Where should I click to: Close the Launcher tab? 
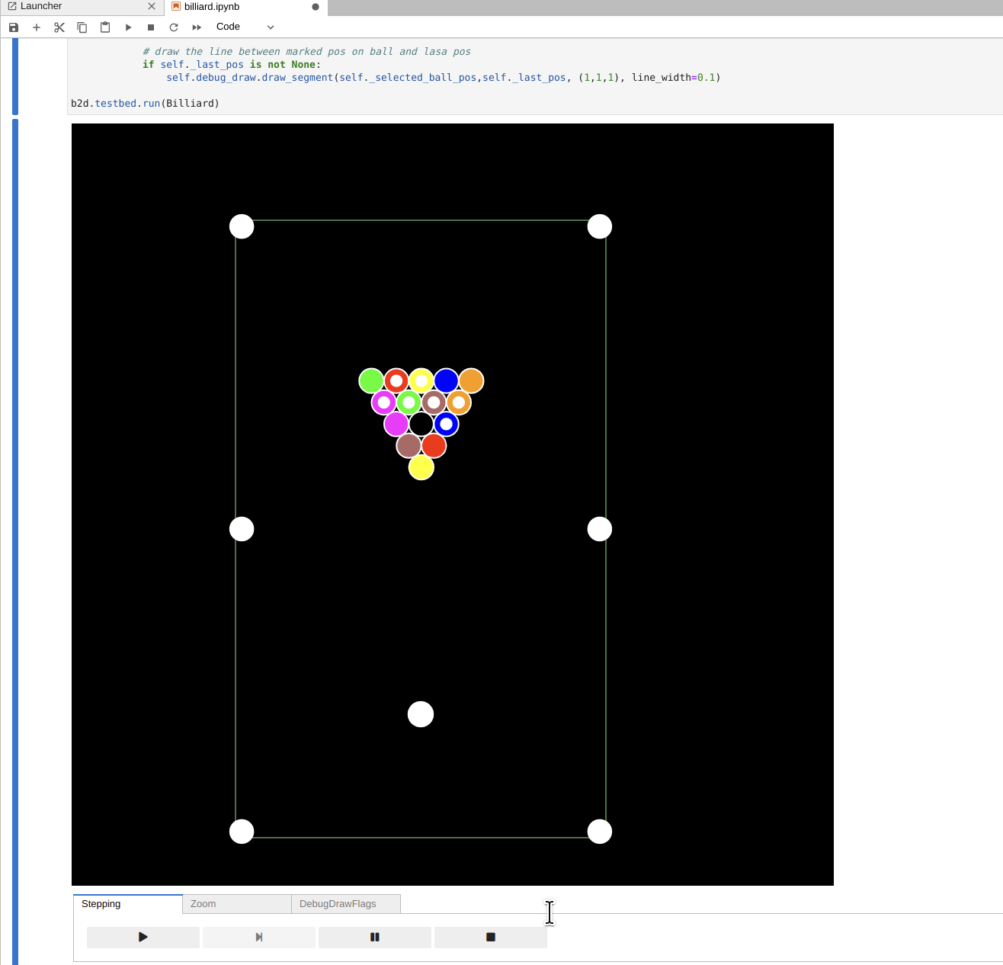tap(152, 6)
